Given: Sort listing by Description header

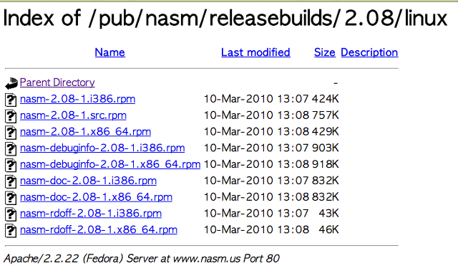Looking at the screenshot, I should (369, 52).
